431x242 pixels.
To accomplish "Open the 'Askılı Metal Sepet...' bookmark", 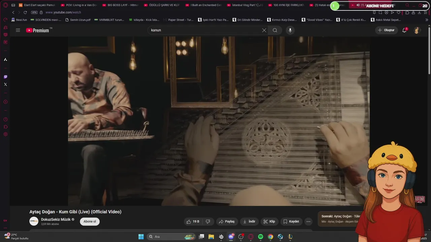I will 386,20.
